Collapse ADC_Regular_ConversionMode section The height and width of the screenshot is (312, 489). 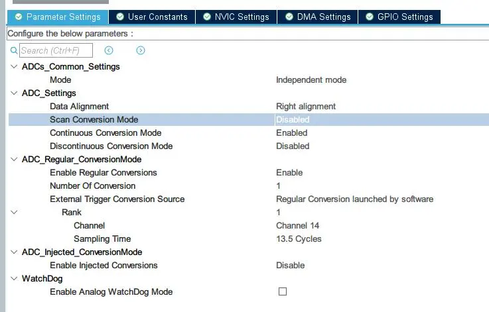(14, 160)
